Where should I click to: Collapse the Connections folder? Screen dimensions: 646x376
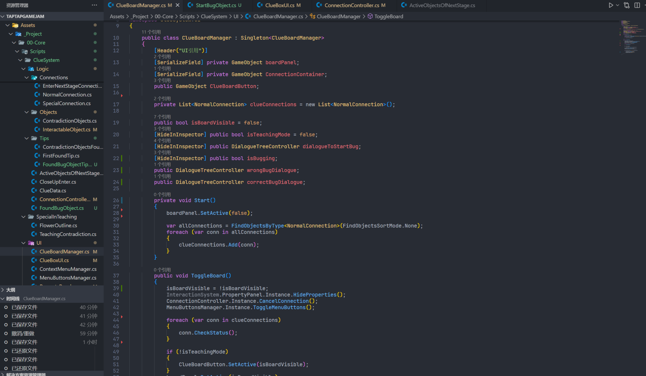(27, 77)
